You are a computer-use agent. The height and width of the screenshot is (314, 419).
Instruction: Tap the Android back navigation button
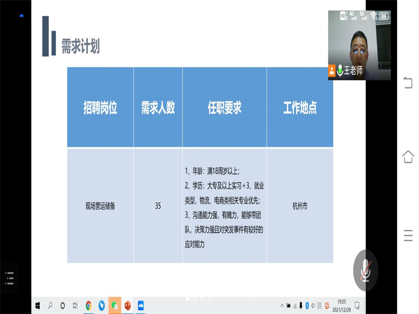[x=407, y=83]
